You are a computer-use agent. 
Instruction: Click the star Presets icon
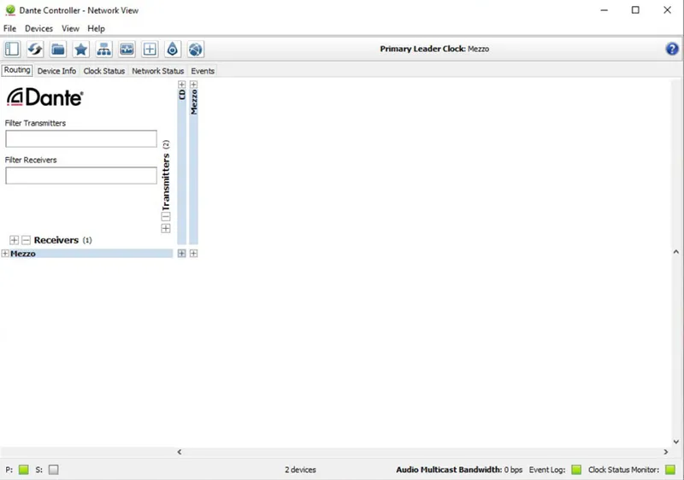pyautogui.click(x=80, y=50)
